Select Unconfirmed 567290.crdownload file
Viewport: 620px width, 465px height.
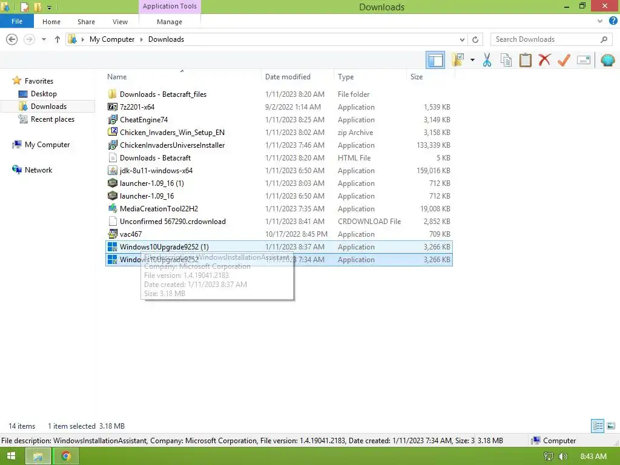point(279,222)
